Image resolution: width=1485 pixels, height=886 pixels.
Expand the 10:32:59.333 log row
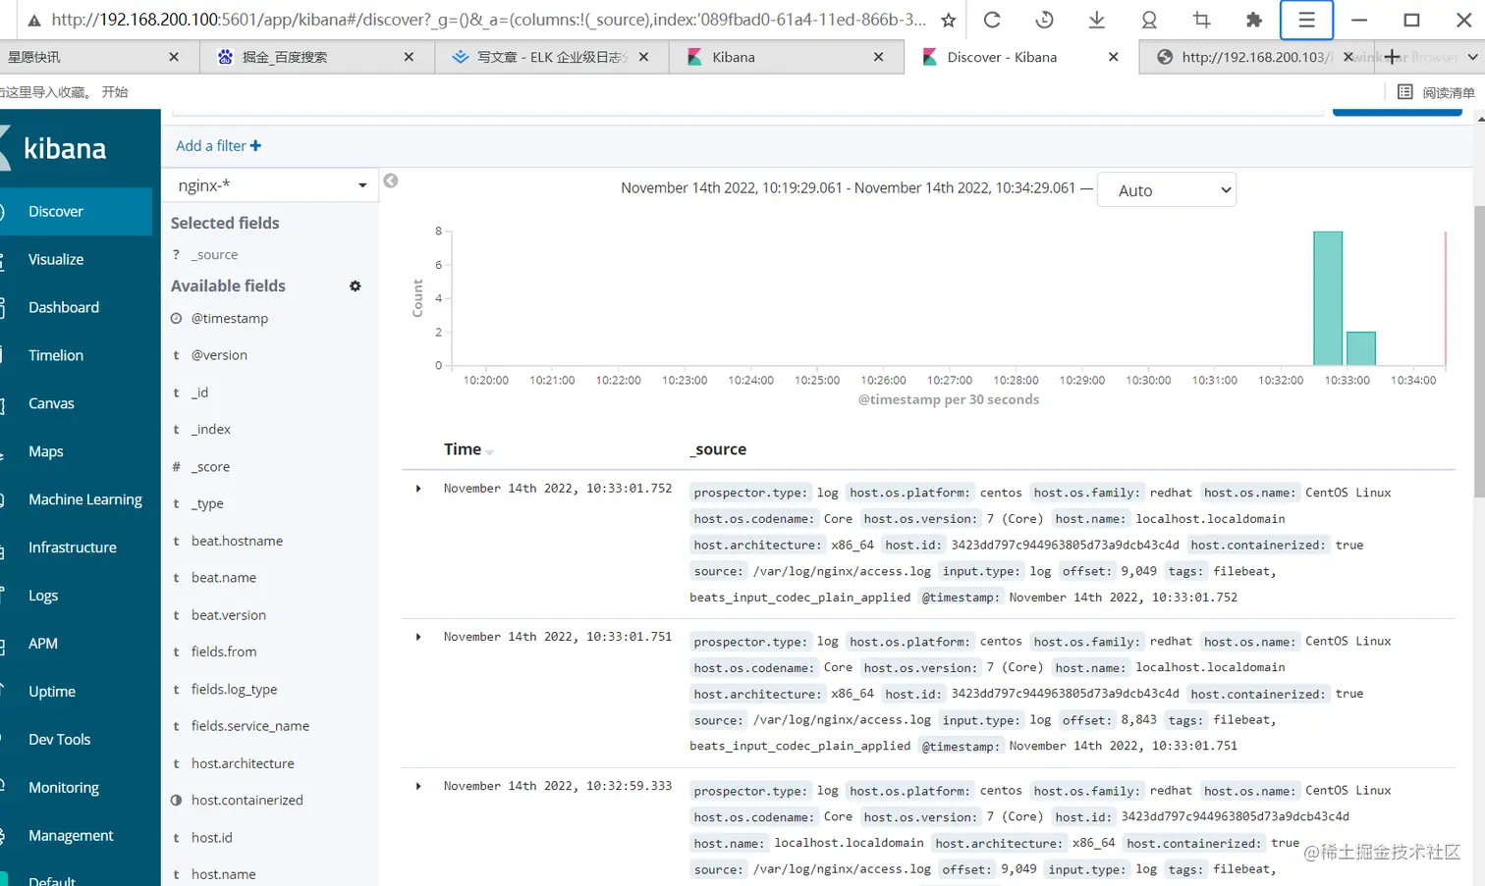pyautogui.click(x=418, y=787)
